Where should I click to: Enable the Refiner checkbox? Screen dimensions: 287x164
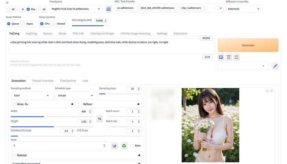coord(80,104)
